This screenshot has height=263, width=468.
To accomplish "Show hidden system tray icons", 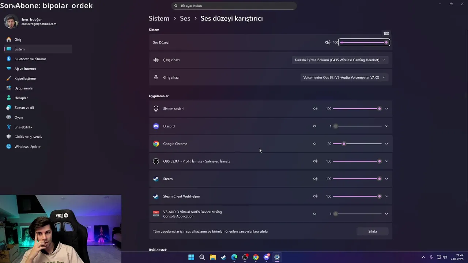I will coord(423,257).
